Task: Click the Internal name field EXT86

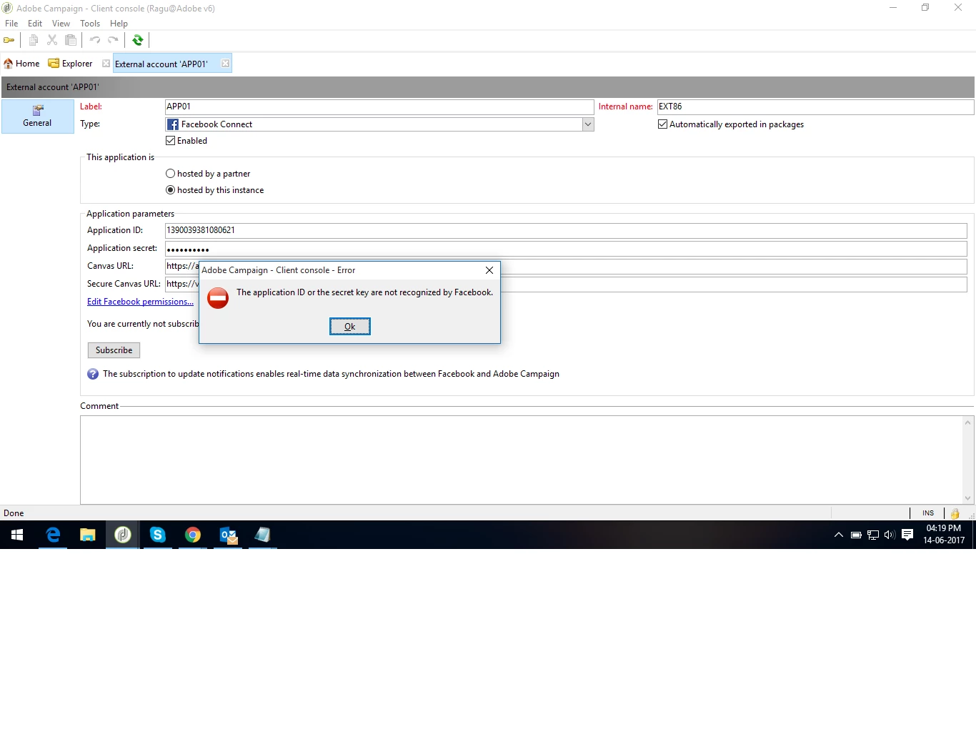Action: 815,107
